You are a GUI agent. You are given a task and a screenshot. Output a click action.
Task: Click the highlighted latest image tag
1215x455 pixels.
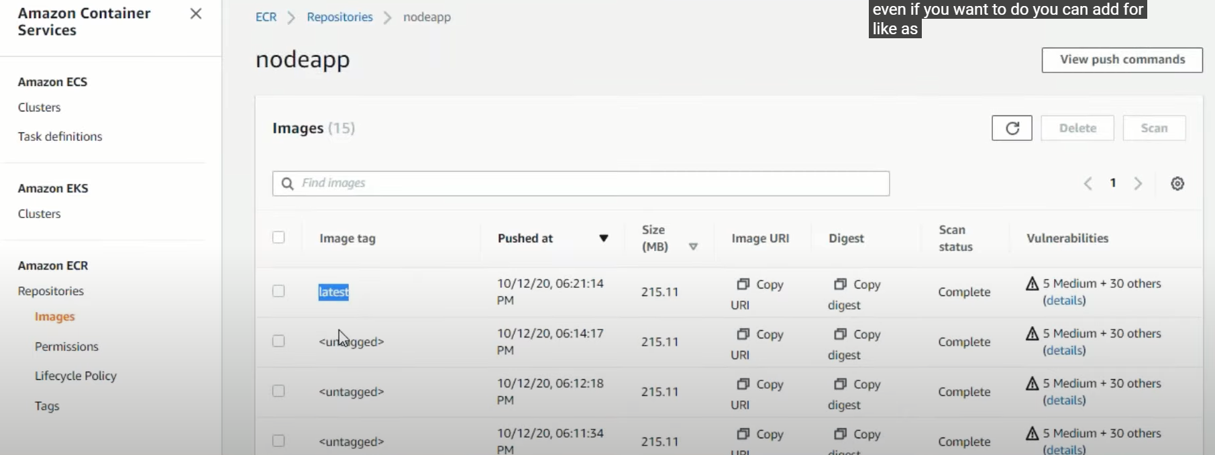(x=333, y=292)
